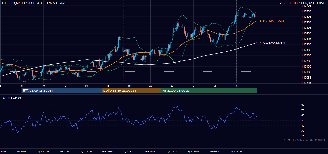328x154 pixels.
Task: Click the 9/8 22:00 date label
Action: pos(172,152)
